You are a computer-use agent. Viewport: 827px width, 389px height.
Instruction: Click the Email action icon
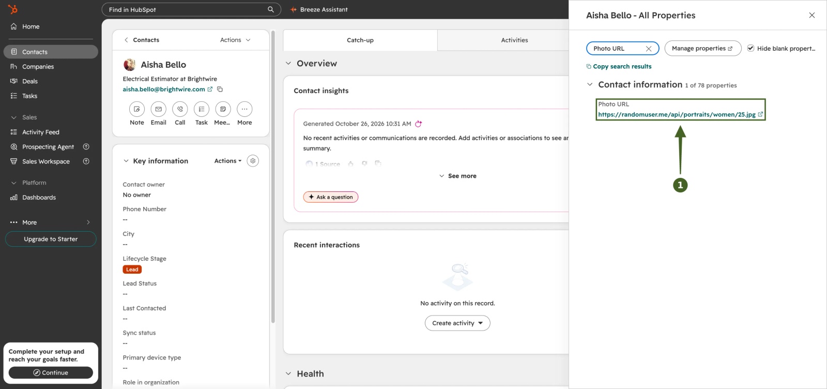pos(158,109)
